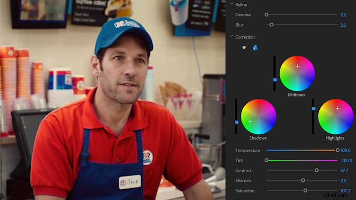
Task: Click the Midtones label
Action: click(x=296, y=95)
